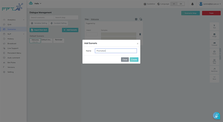This screenshot has width=223, height=122.
Task: Click the FPT.AI logo
Action: pyautogui.click(x=13, y=7)
